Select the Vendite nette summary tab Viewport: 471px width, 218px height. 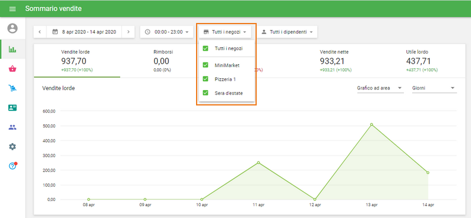336,61
